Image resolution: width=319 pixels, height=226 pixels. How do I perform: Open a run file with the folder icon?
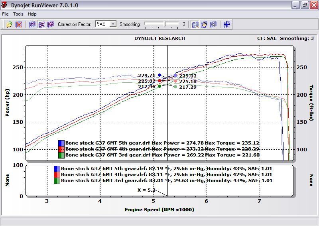[9, 24]
